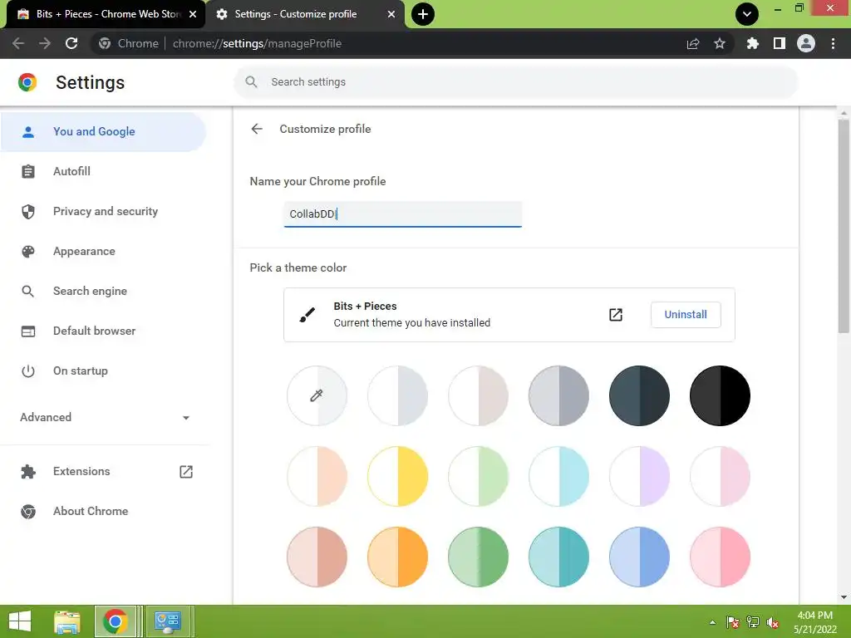The image size is (851, 638).
Task: Click the address bar URL
Action: coord(257,43)
